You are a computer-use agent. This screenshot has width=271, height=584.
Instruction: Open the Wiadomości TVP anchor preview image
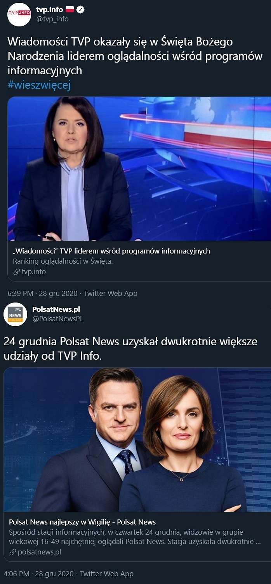coord(139,168)
